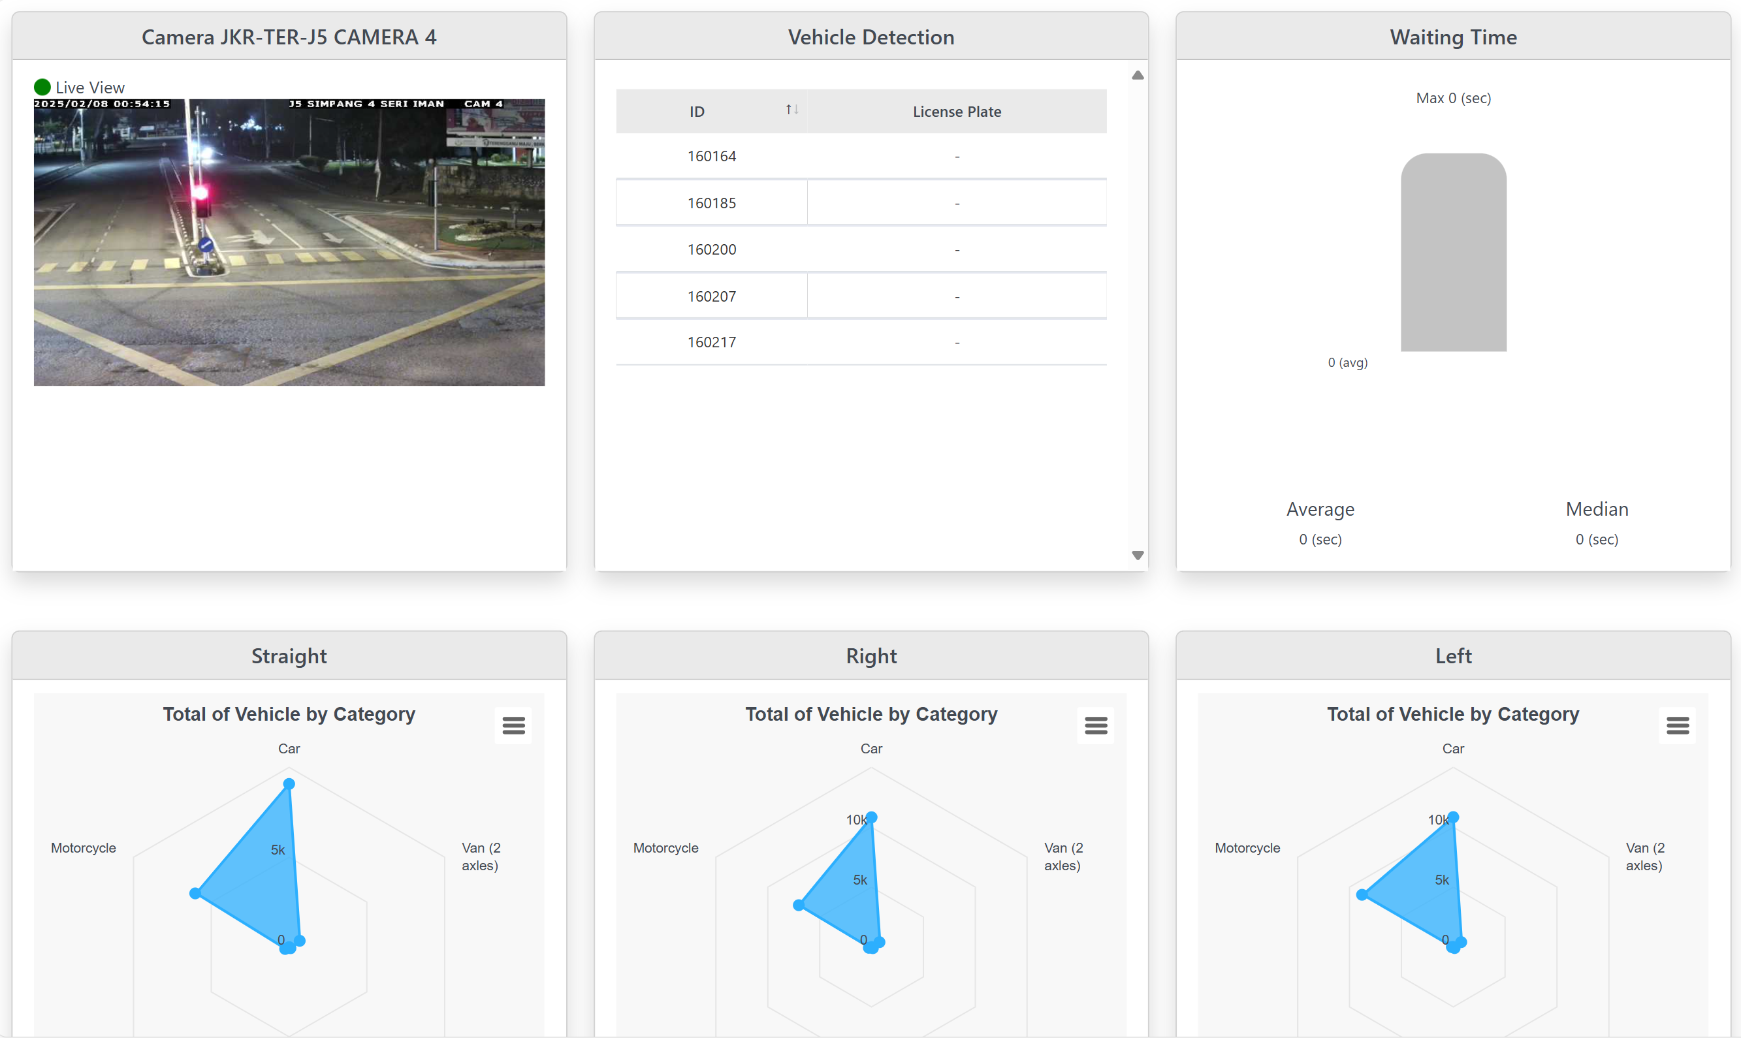
Task: Click the Straight panel header
Action: 289,655
